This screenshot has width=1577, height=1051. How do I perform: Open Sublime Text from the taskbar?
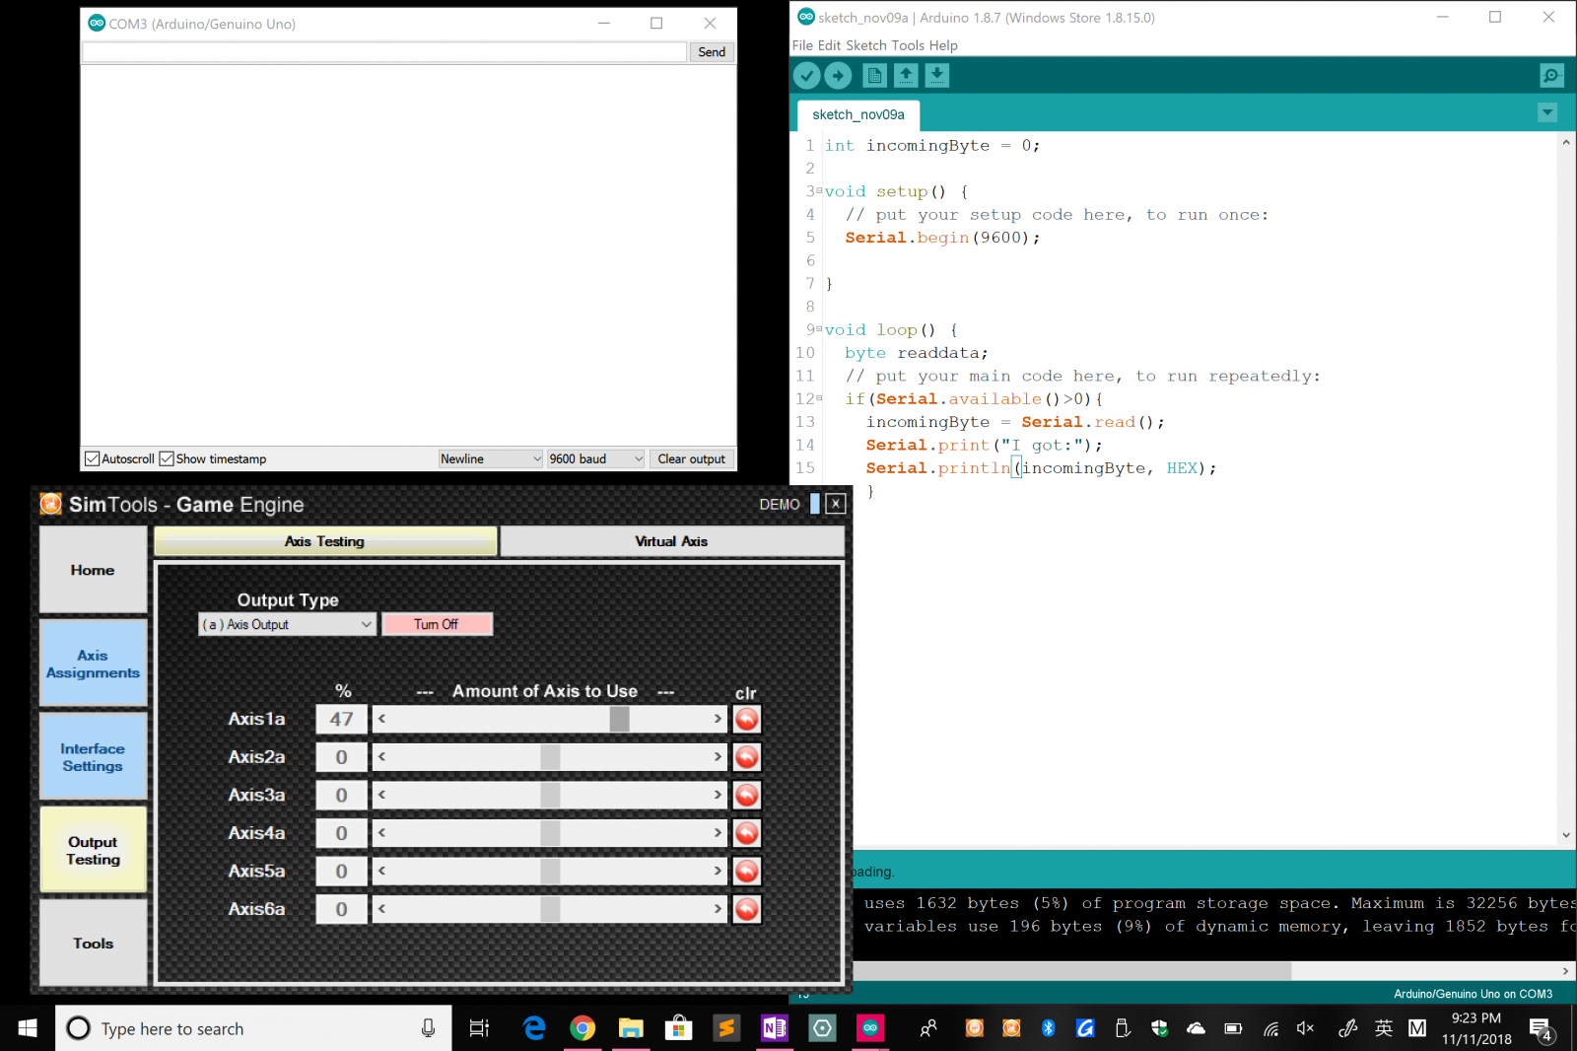pyautogui.click(x=726, y=1028)
